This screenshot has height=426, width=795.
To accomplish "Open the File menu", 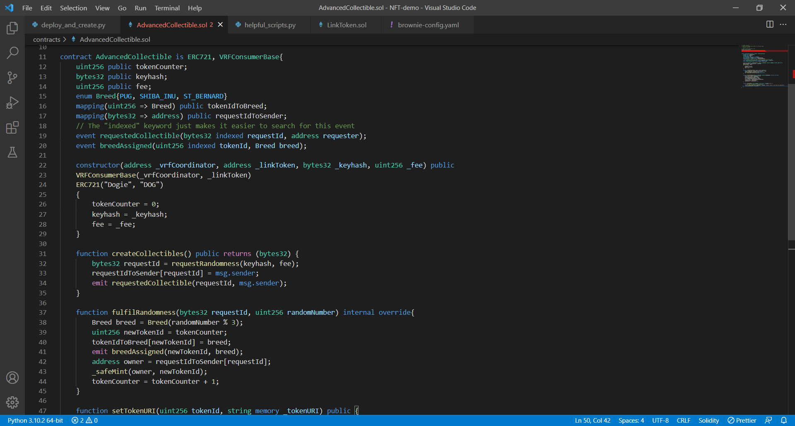I will coord(27,8).
